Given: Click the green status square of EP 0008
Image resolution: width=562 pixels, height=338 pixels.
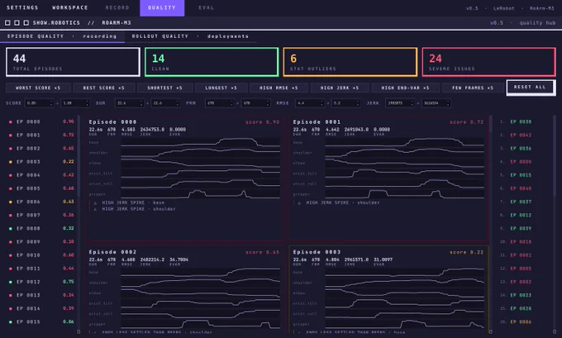Looking at the screenshot, I should point(11,229).
